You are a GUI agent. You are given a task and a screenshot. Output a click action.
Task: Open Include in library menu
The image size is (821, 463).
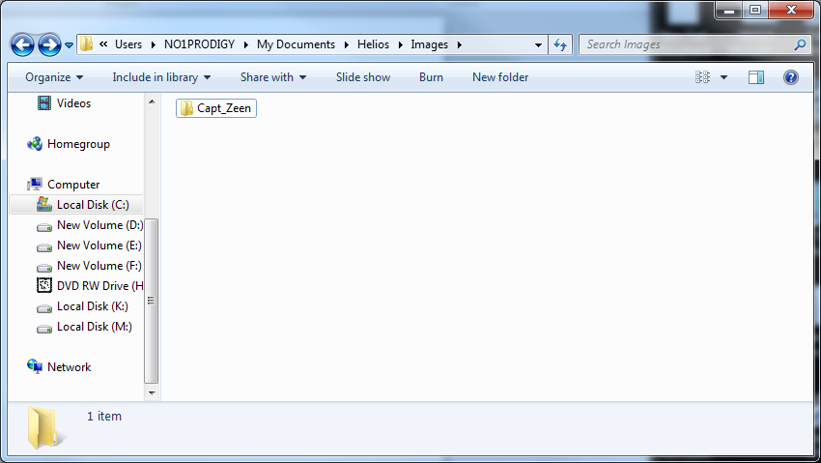(x=161, y=77)
